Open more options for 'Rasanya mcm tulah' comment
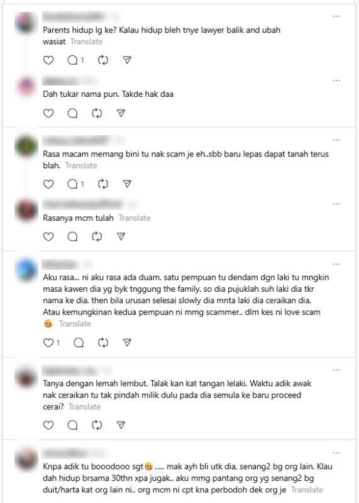This screenshot has width=359, height=503. (x=336, y=204)
